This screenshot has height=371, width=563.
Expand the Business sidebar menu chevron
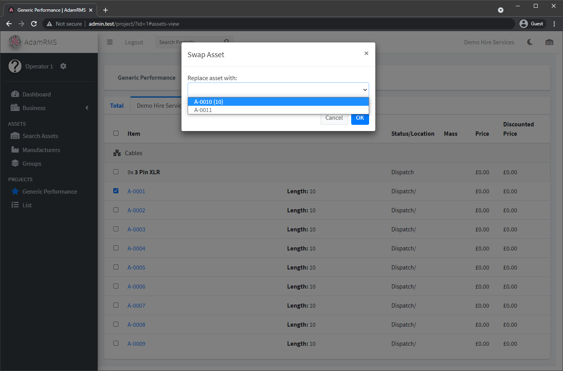(87, 108)
